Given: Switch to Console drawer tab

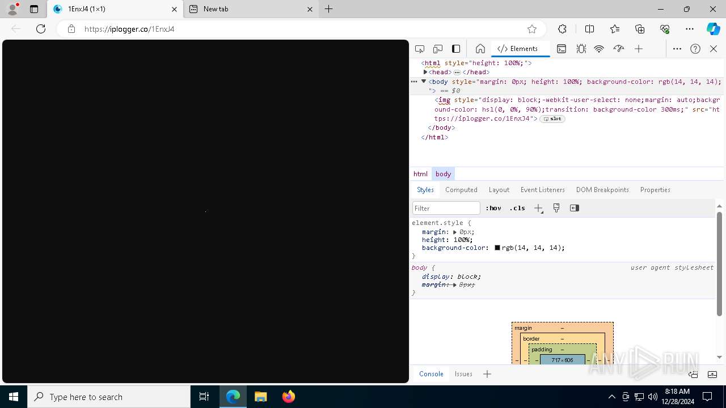Looking at the screenshot, I should tap(431, 374).
